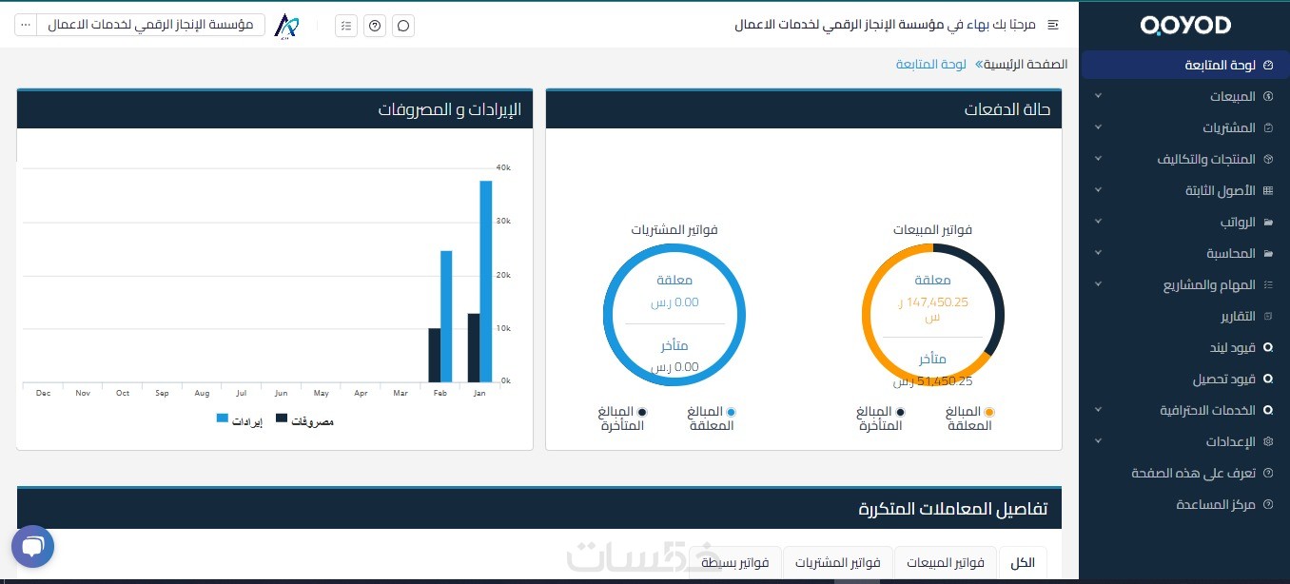
Task: Click the المحاسبة folder icon in sidebar
Action: coord(1267,253)
